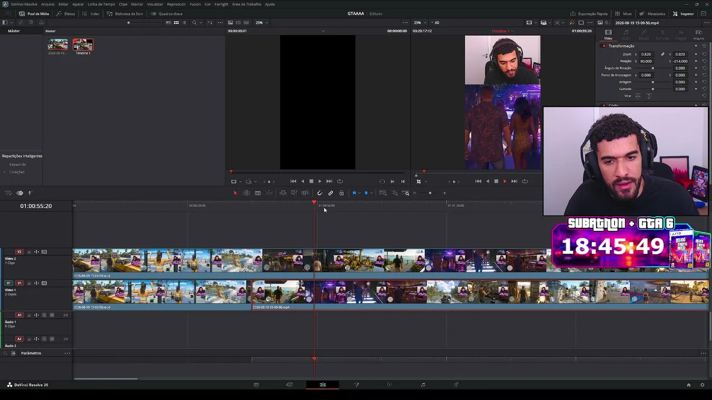
Task: Play forward in the timeline viewer
Action: (505, 181)
